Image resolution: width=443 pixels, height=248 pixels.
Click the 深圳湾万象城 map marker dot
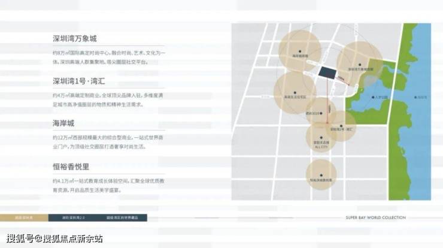(360, 65)
